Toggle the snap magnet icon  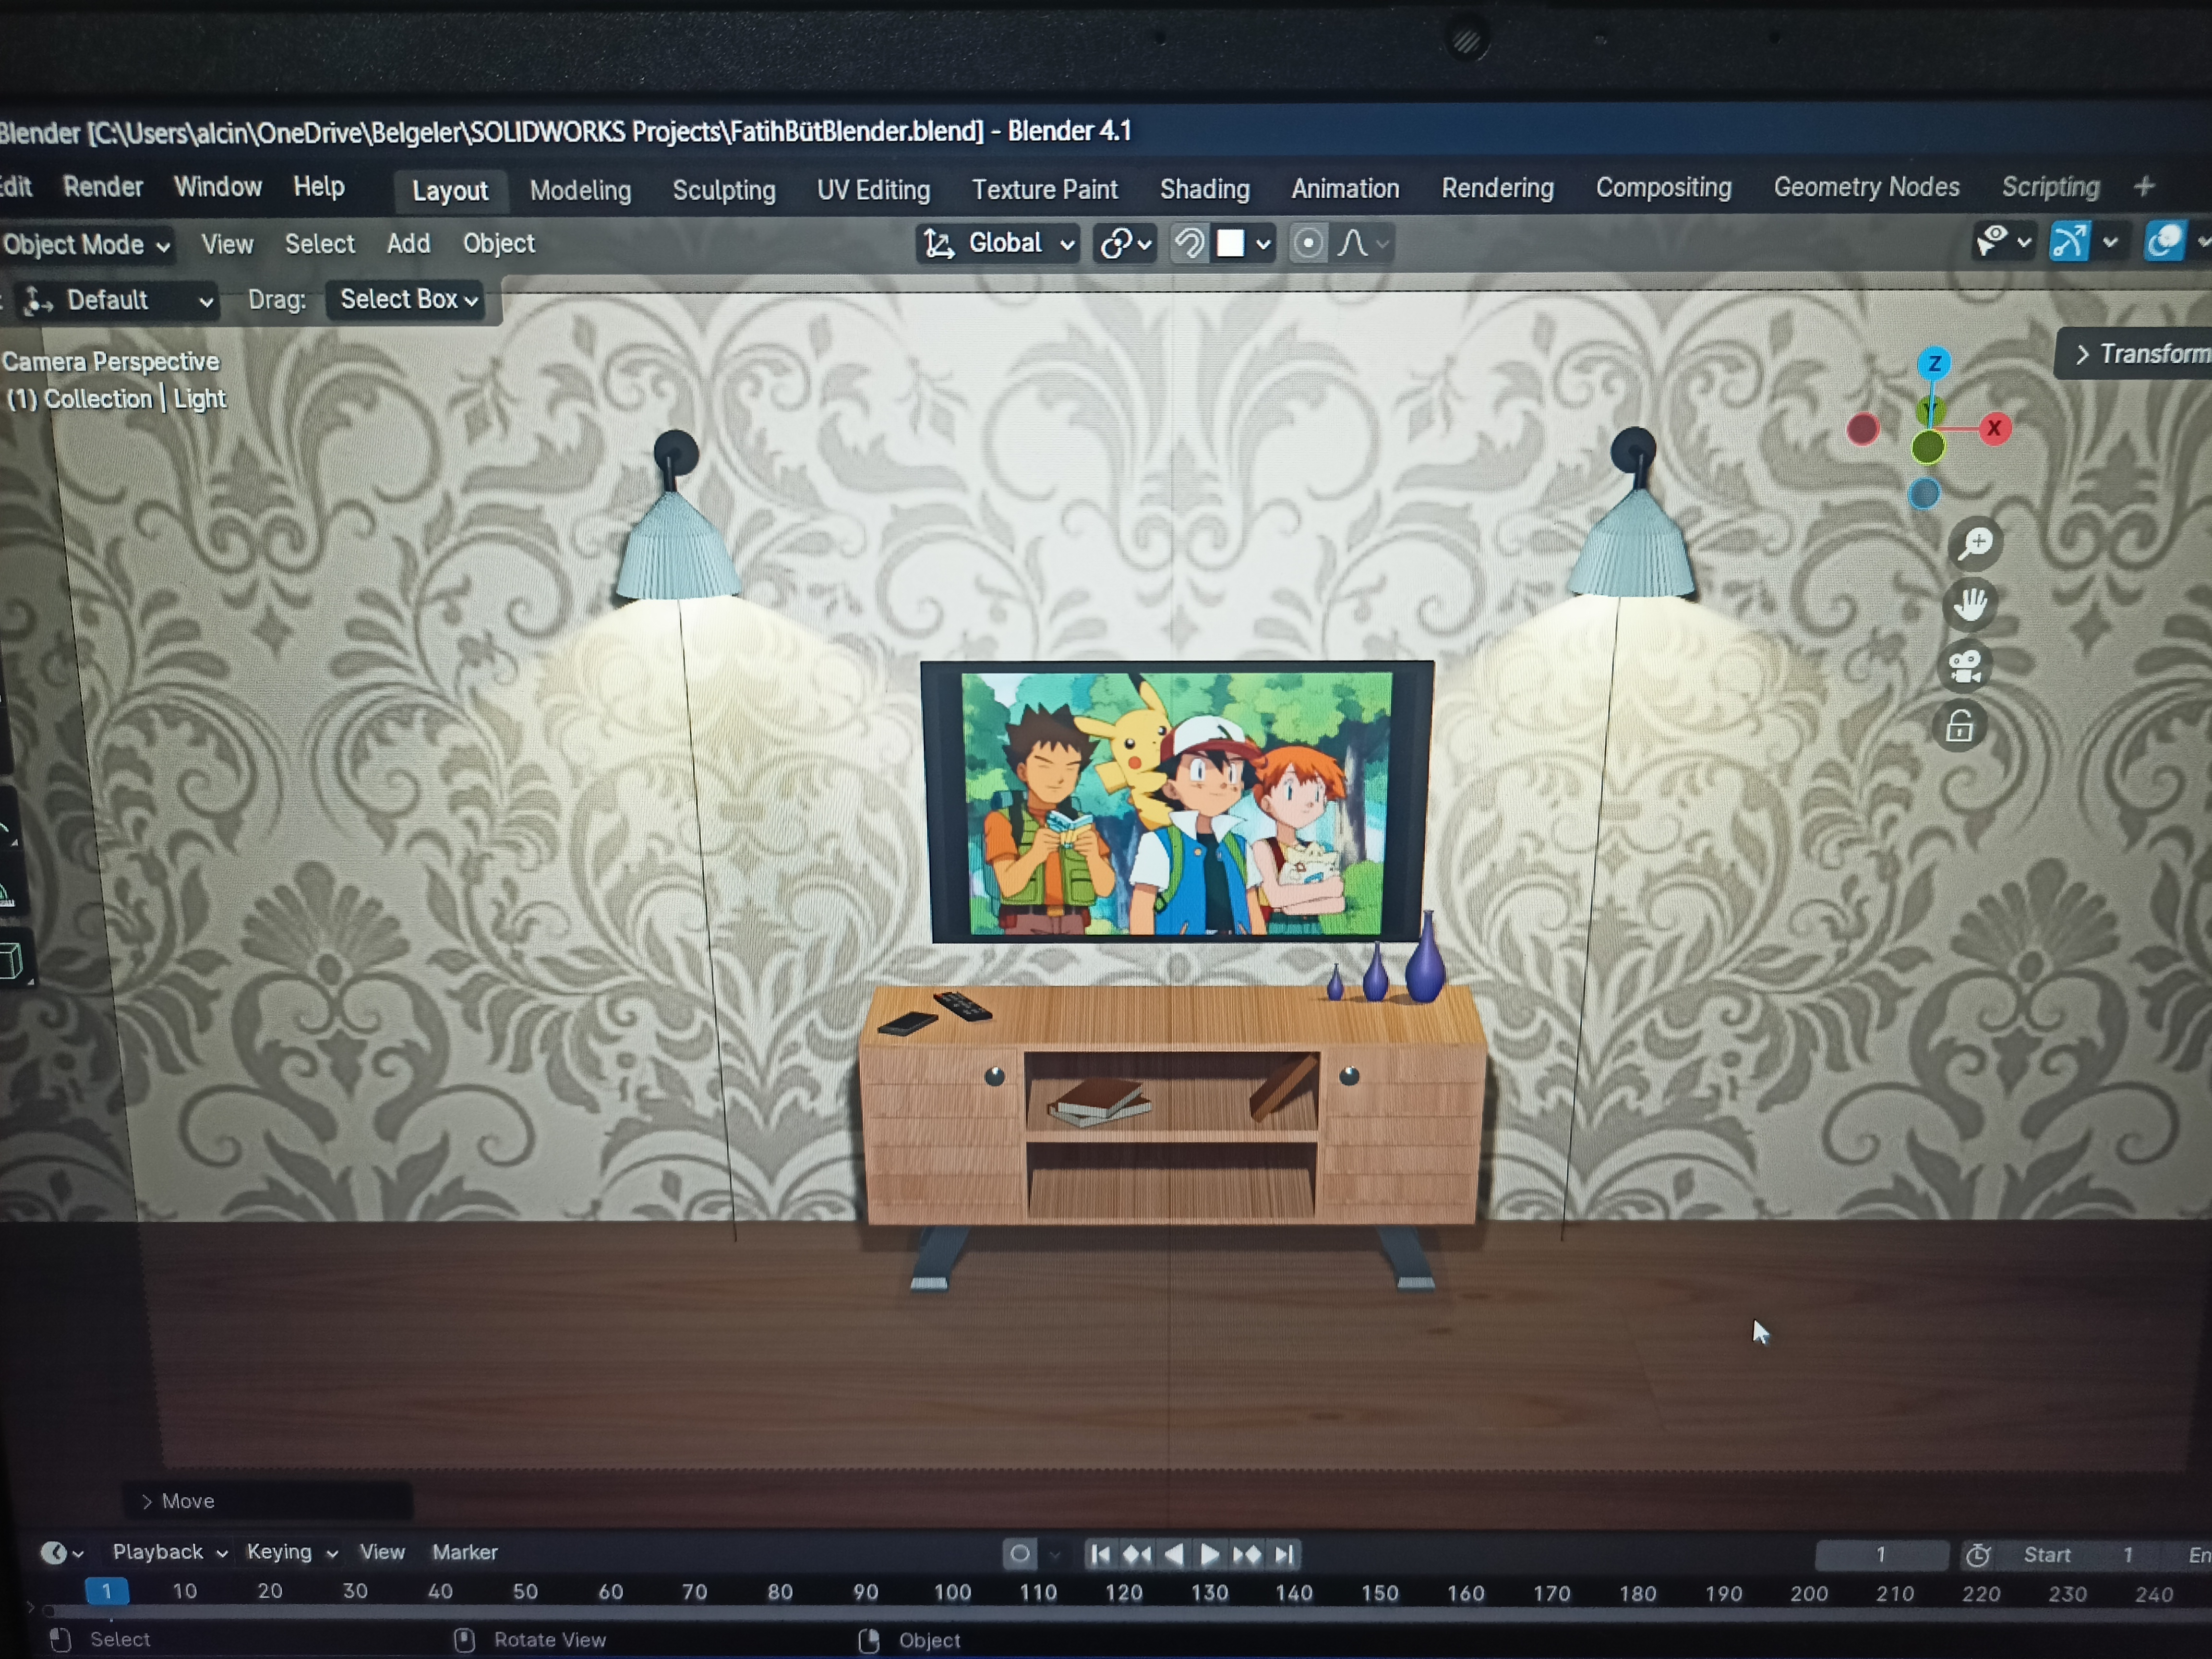coord(1189,243)
